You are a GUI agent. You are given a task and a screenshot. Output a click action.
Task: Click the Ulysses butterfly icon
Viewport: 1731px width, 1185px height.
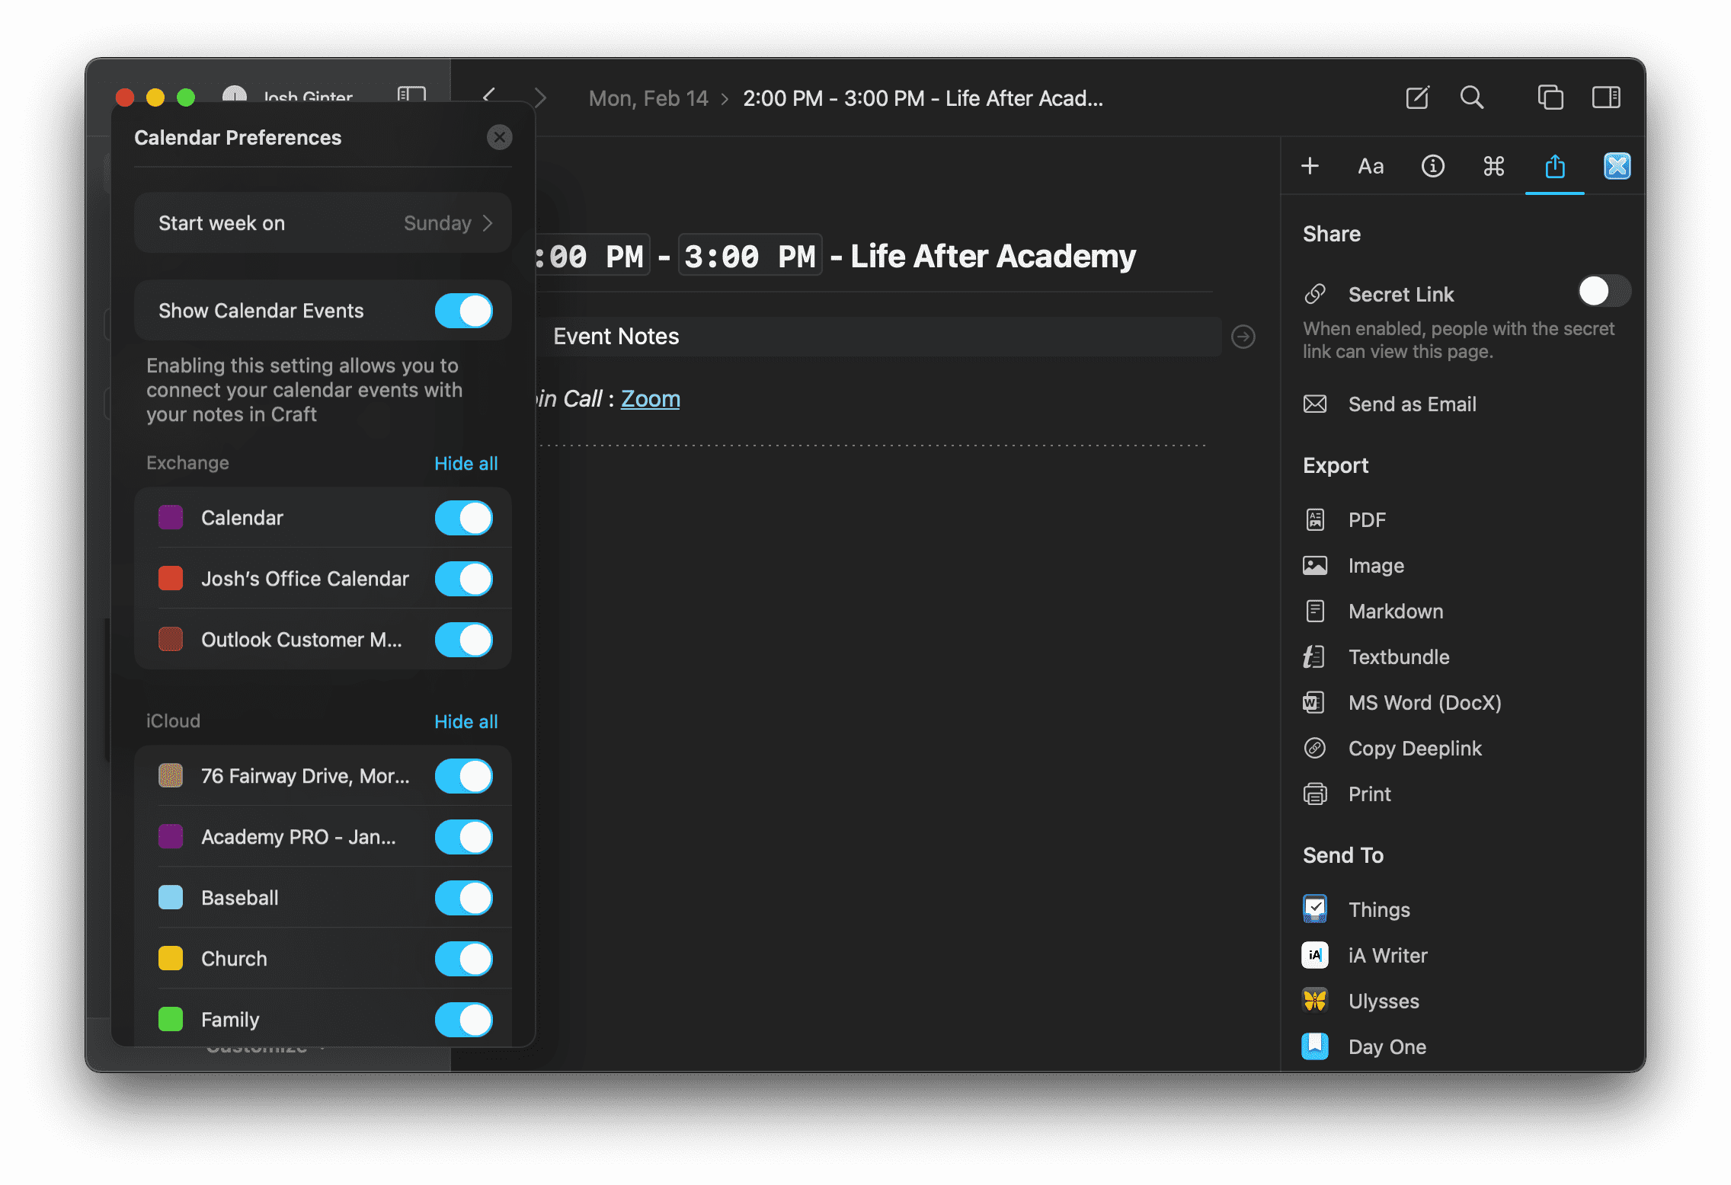(x=1315, y=1000)
